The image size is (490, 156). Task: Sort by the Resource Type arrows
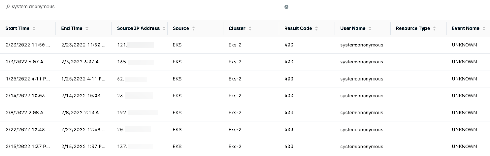click(x=435, y=28)
